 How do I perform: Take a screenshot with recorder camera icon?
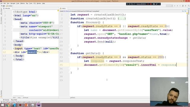(x=154, y=4)
